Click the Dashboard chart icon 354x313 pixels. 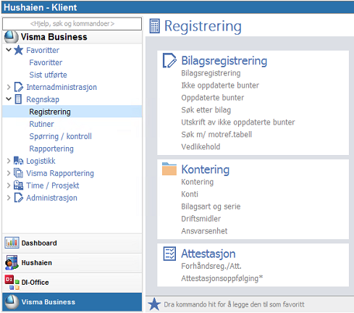(x=12, y=243)
